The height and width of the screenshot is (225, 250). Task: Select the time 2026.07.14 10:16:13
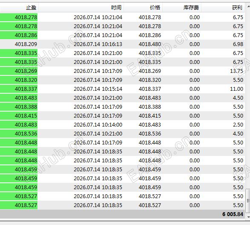98,44
